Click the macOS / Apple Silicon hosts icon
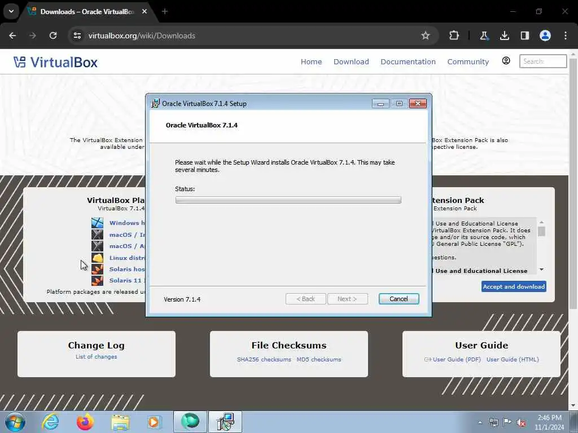Screen dimensions: 578x433 click(97, 246)
